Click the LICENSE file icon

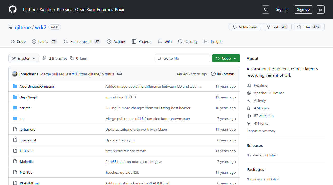pos(15,151)
